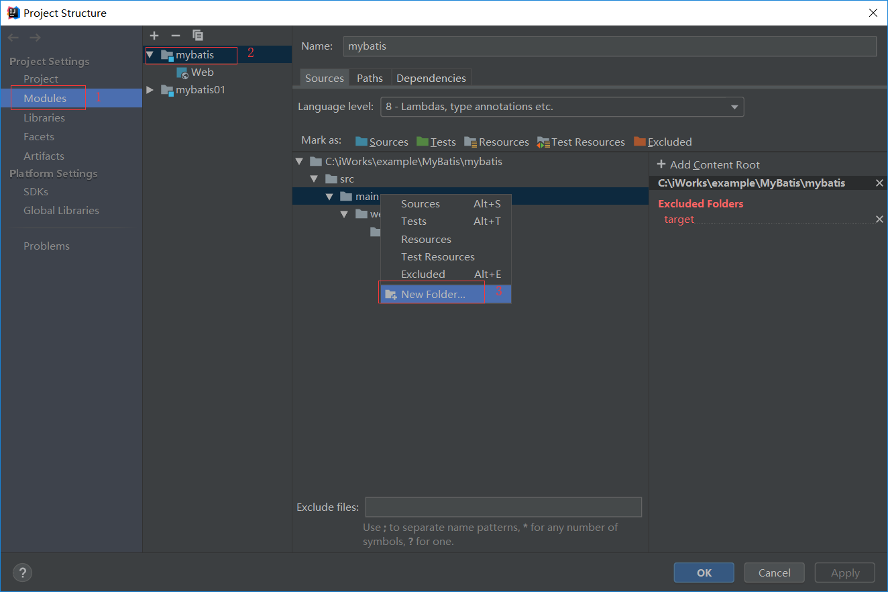Switch to the Sources tab

tap(325, 79)
